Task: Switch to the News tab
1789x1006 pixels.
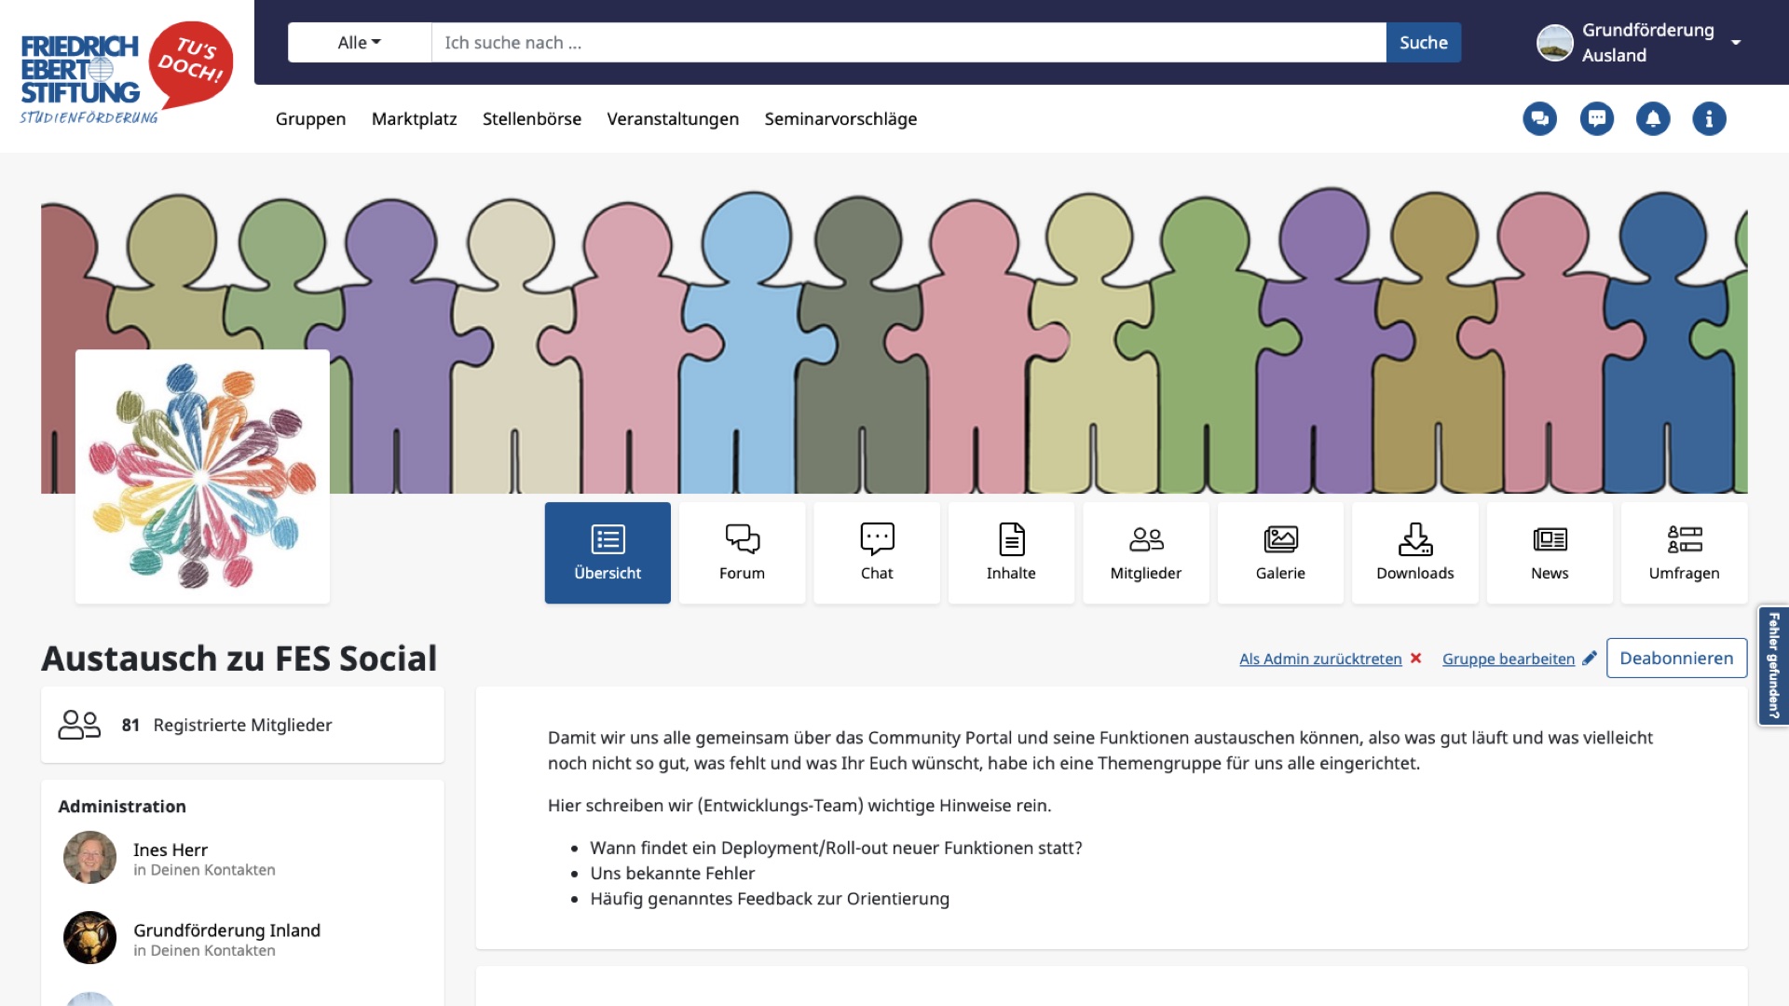Action: point(1550,552)
